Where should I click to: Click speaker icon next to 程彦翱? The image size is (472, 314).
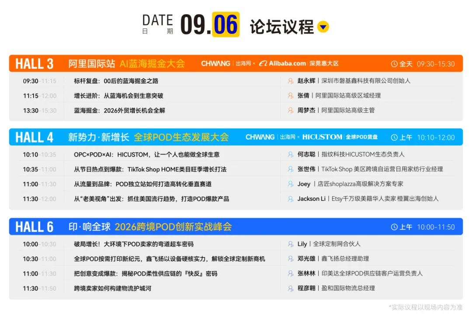291,288
